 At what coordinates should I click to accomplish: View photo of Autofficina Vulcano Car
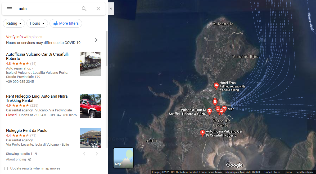(90, 64)
